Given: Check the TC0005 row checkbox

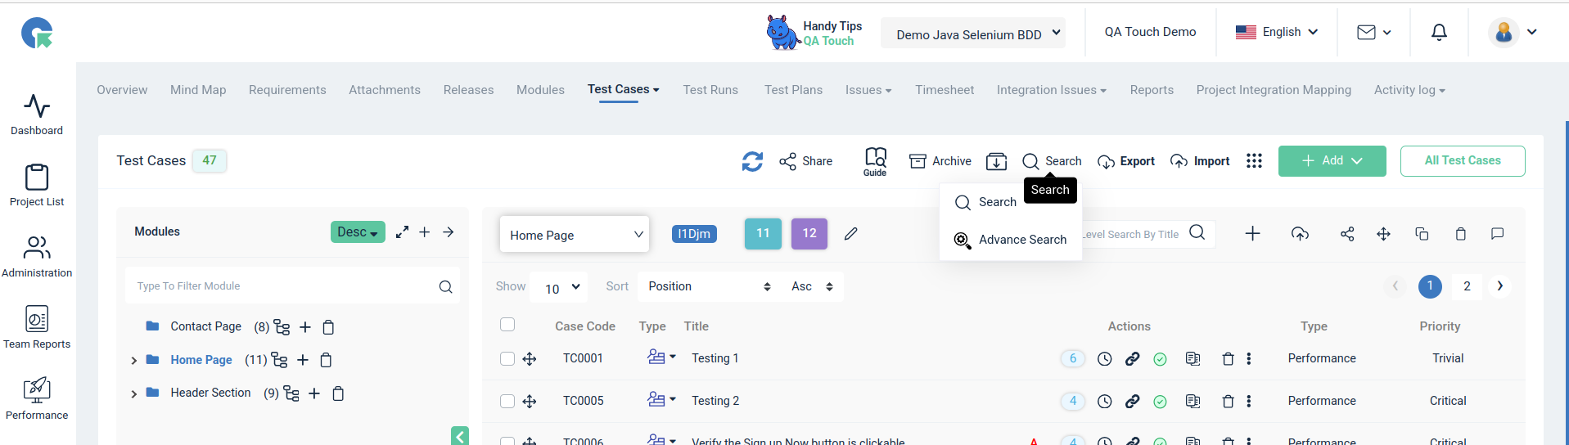Looking at the screenshot, I should click(507, 401).
